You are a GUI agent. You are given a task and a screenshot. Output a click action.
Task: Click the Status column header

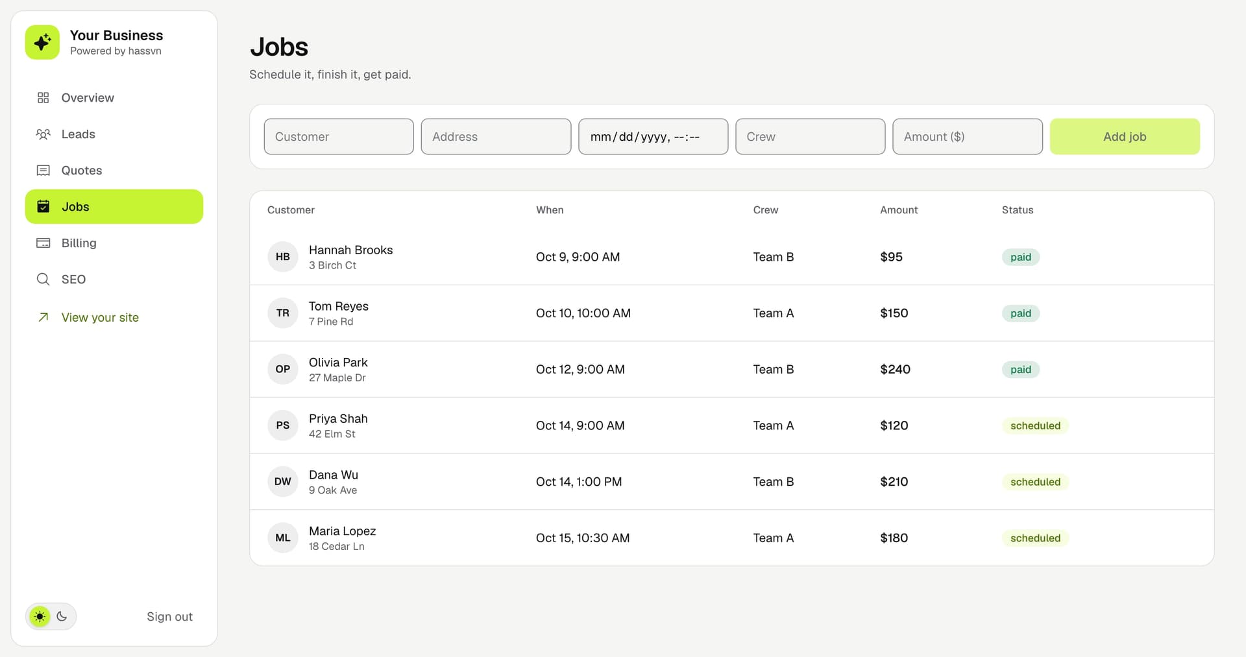click(1018, 210)
